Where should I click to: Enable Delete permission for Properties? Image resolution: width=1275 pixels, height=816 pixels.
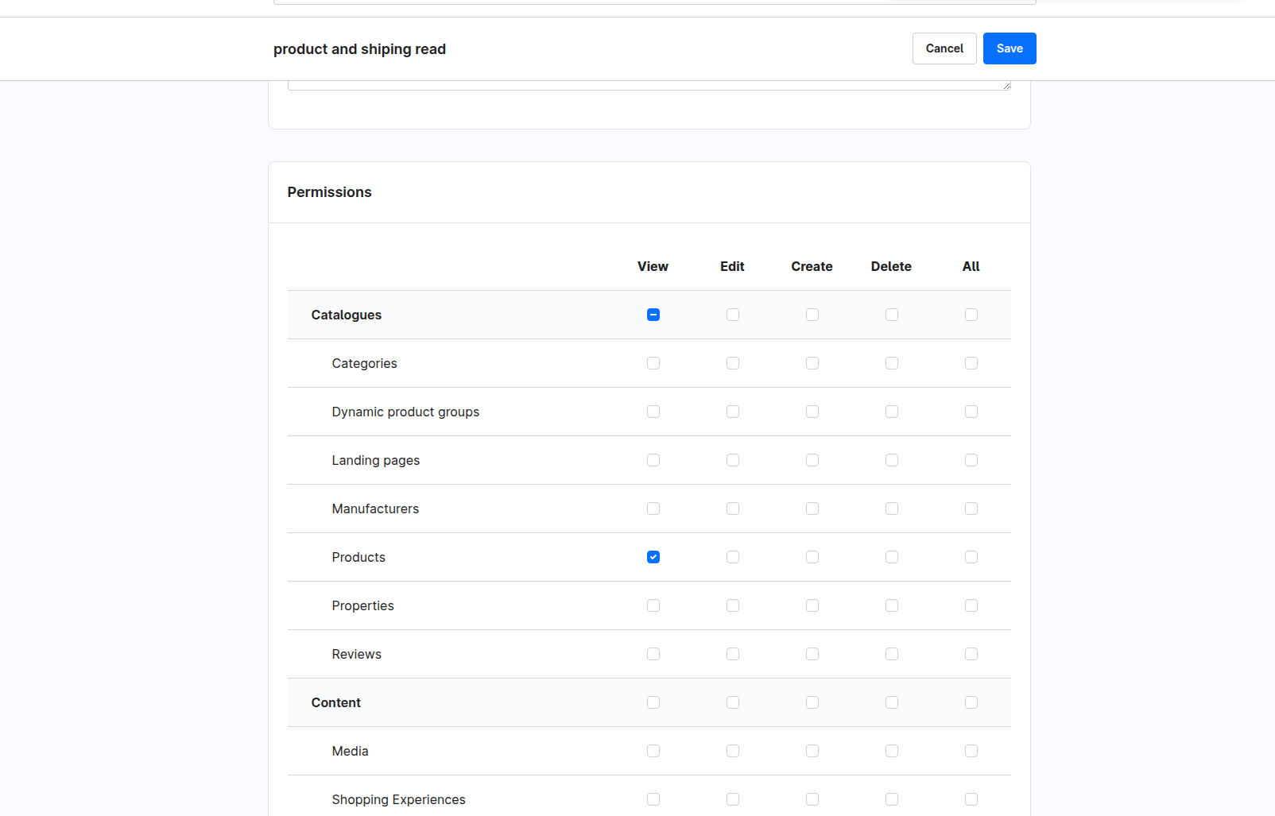[891, 605]
